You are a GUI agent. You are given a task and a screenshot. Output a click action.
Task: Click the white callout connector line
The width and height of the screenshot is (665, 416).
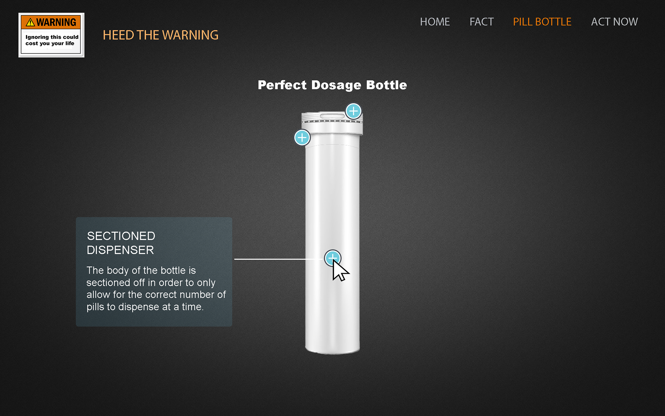(279, 259)
